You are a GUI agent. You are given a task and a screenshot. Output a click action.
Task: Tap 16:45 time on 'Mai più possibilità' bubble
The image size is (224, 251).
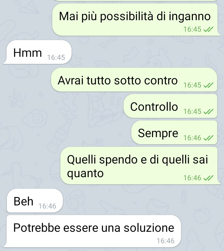pos(192,29)
